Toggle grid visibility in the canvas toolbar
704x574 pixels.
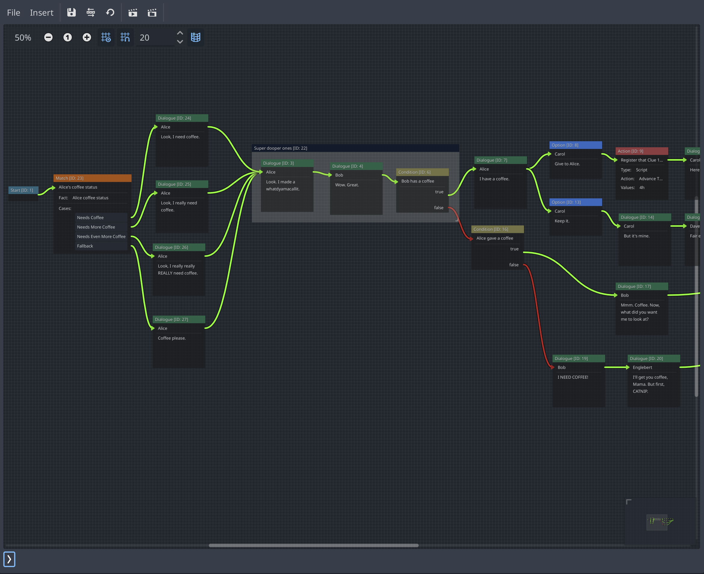tap(106, 37)
